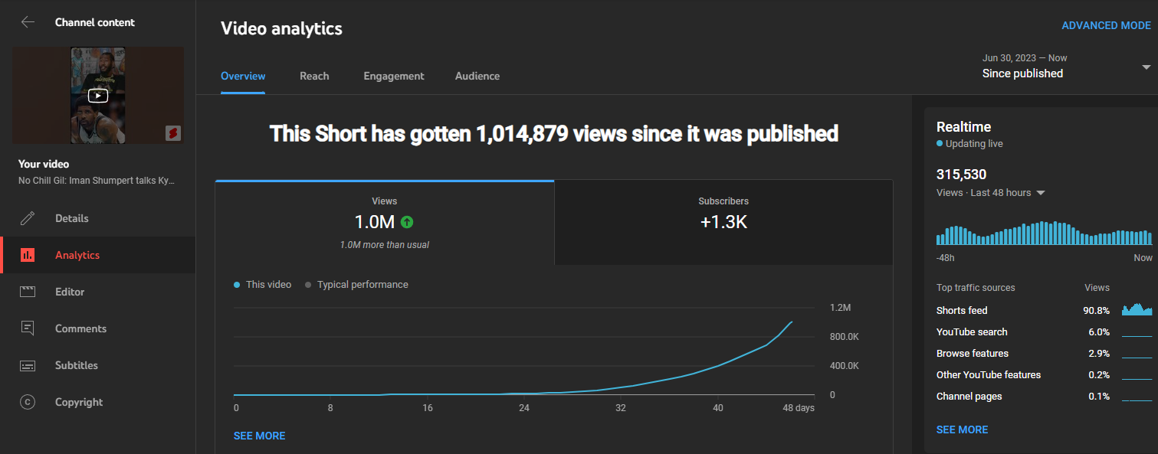Click the Realtime 48-hour bar chart

(x=1044, y=233)
